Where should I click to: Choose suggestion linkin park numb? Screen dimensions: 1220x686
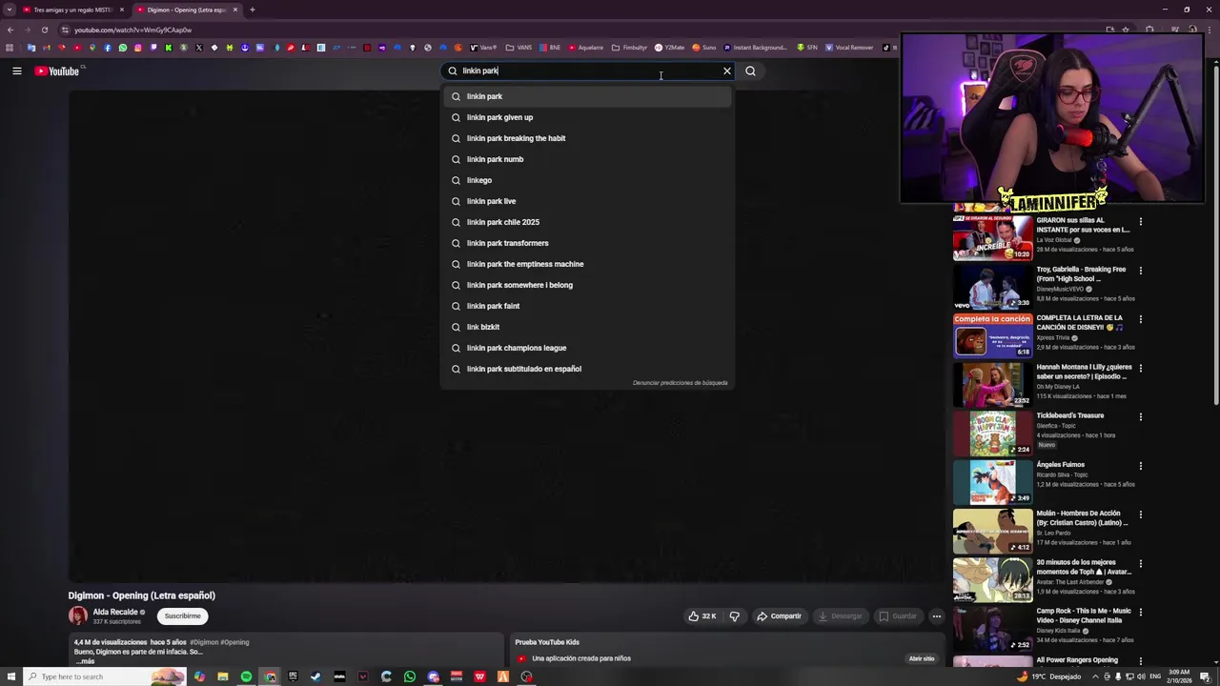tap(586, 159)
